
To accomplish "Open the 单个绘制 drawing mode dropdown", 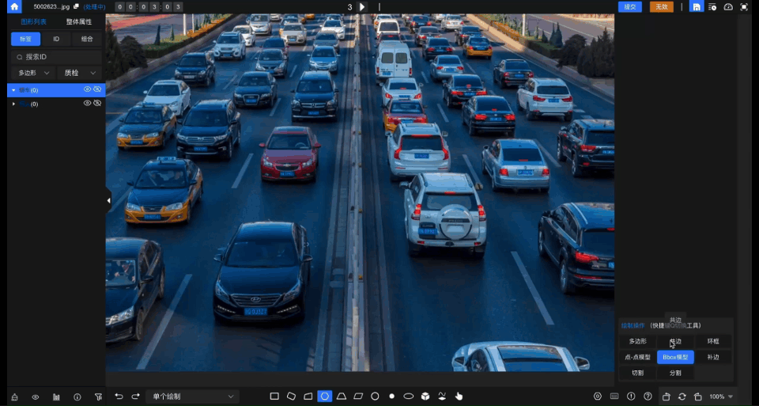I will tap(193, 397).
